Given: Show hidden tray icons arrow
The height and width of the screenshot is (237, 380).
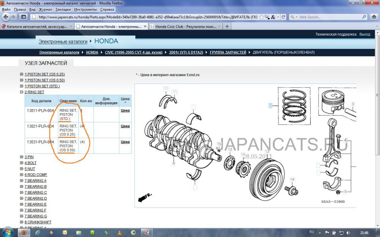Looking at the screenshot, I should pyautogui.click(x=320, y=233).
